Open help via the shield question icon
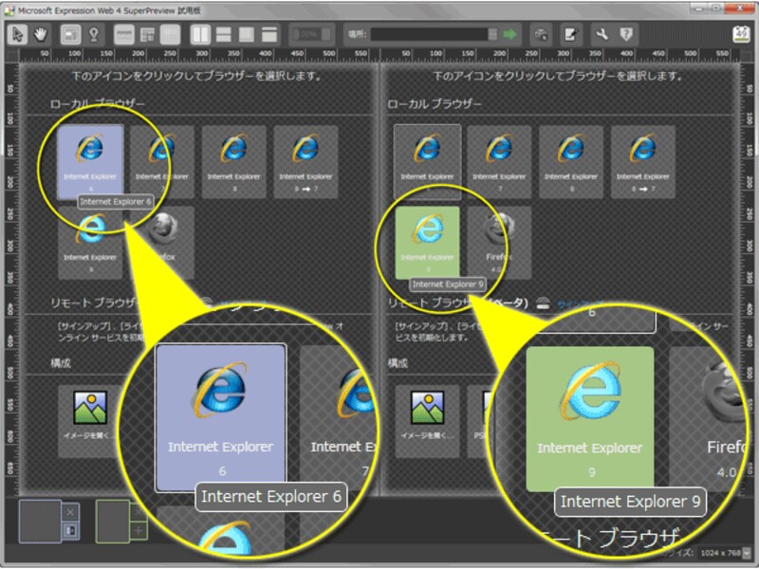 (629, 36)
